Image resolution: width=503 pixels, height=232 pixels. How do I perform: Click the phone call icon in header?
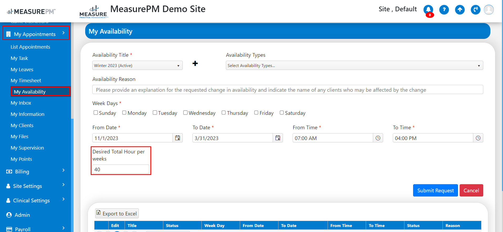click(x=476, y=10)
